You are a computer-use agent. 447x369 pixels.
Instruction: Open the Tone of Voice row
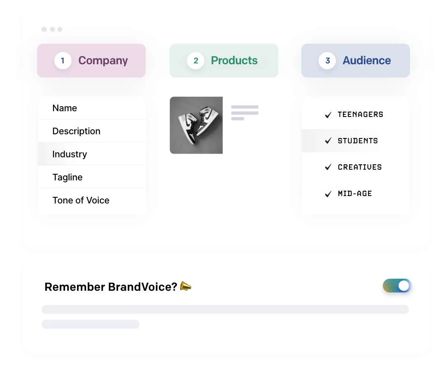[92, 201]
